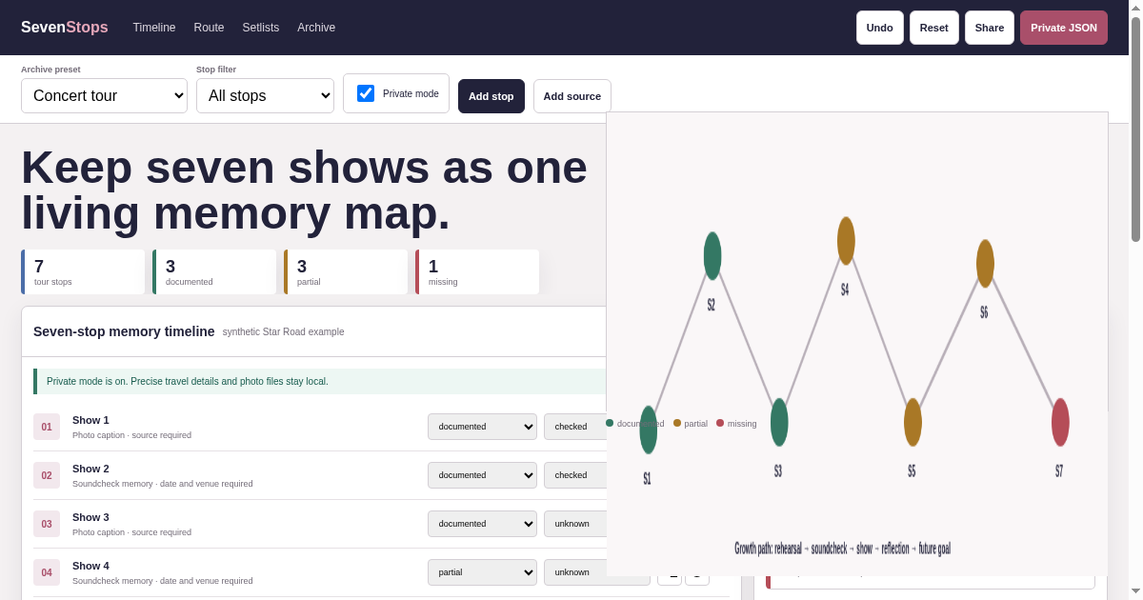Click the vertical page scrollbar thumb
Screen dimensions: 1143x600
tap(1135, 129)
